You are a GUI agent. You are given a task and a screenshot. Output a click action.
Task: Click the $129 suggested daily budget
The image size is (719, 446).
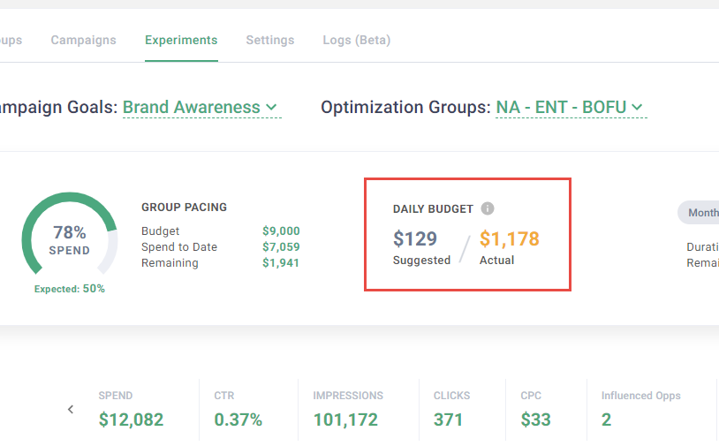(x=415, y=238)
